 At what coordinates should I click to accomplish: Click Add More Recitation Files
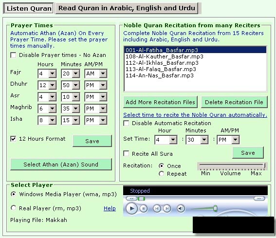[160, 102]
